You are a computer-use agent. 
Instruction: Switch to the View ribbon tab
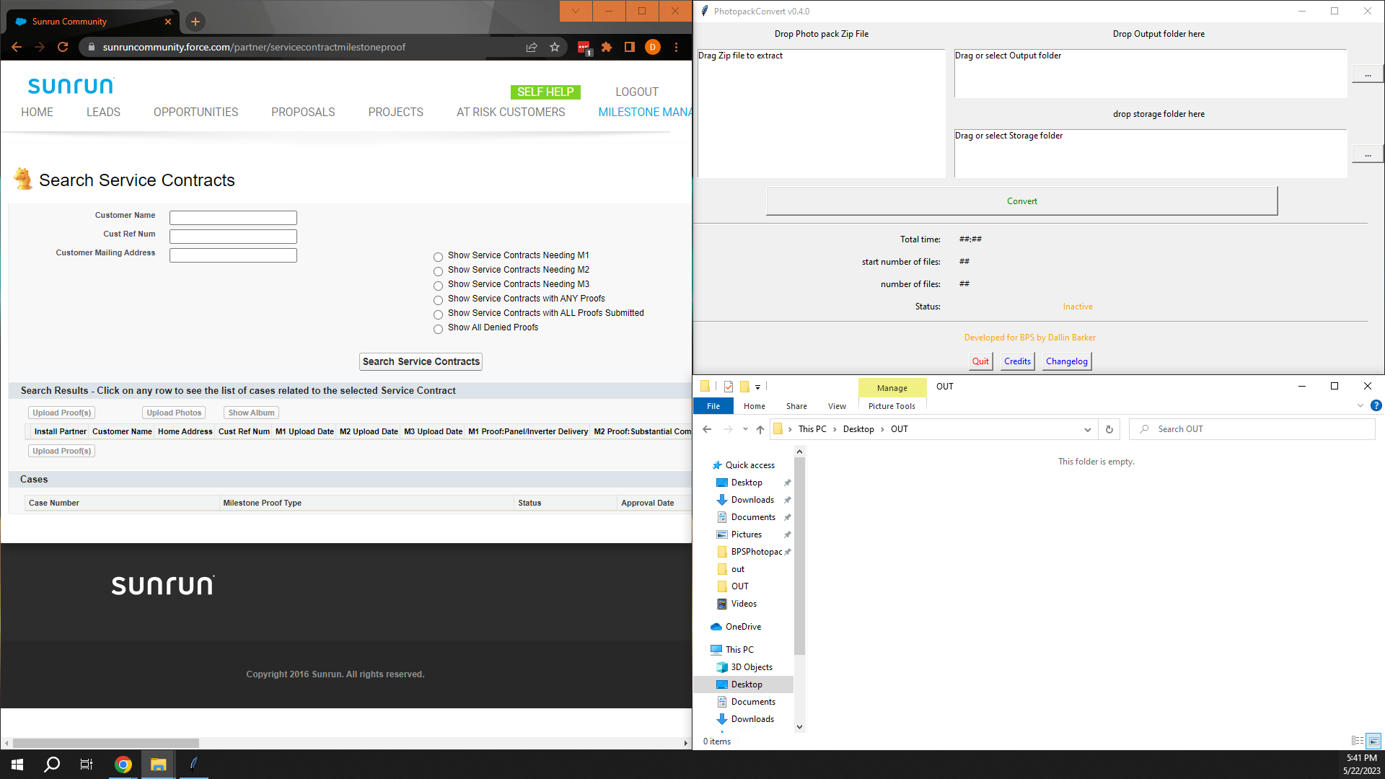(837, 406)
